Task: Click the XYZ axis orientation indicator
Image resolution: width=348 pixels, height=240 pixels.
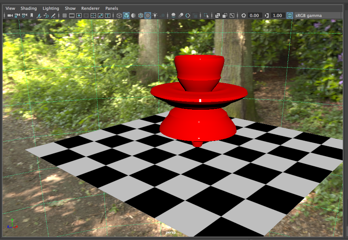Action: (x=12, y=224)
